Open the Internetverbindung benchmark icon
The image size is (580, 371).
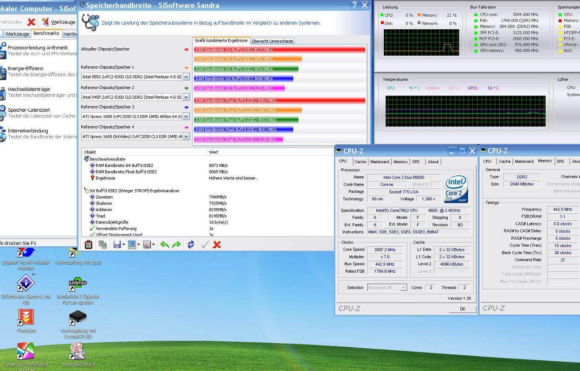coord(4,134)
